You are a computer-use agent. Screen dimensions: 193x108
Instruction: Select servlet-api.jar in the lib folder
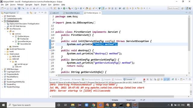[23, 64]
